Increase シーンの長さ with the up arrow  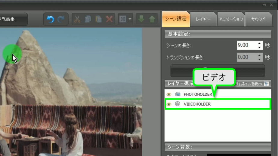click(x=259, y=43)
